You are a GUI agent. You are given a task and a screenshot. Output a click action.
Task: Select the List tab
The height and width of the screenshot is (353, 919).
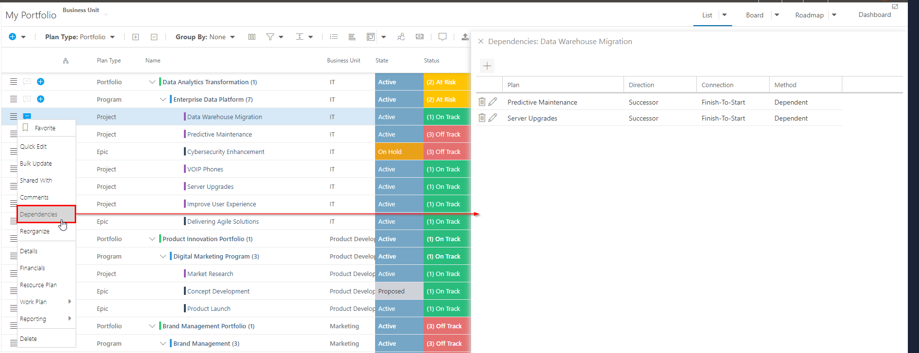coord(707,15)
